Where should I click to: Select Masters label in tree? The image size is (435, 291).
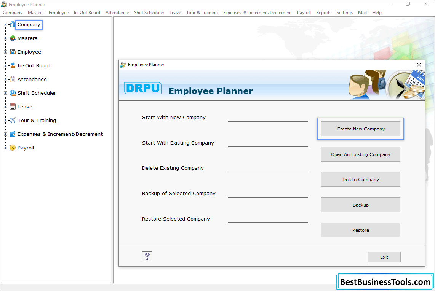coord(27,38)
